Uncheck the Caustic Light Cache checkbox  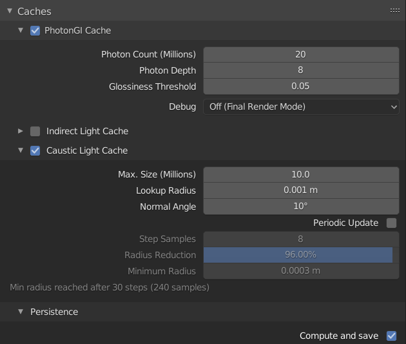(x=35, y=150)
